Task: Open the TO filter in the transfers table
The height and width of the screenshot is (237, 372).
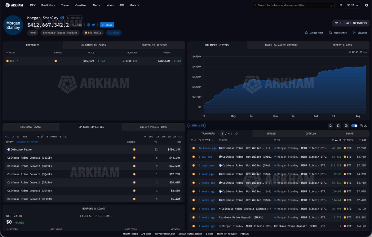Action: pyautogui.click(x=277, y=140)
